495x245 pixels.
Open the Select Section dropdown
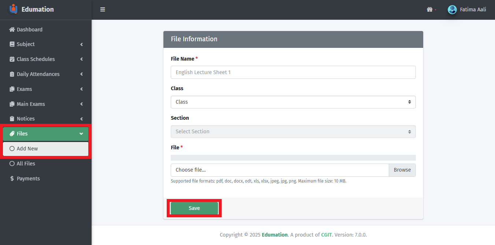point(293,131)
